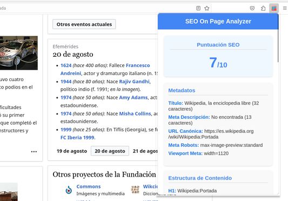Select the 20 de agosto tab
Viewport: 288px width, 201px height.
pos(110,151)
